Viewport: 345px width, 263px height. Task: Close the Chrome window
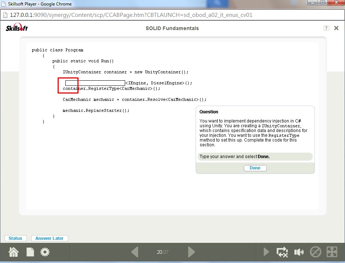(336, 3)
